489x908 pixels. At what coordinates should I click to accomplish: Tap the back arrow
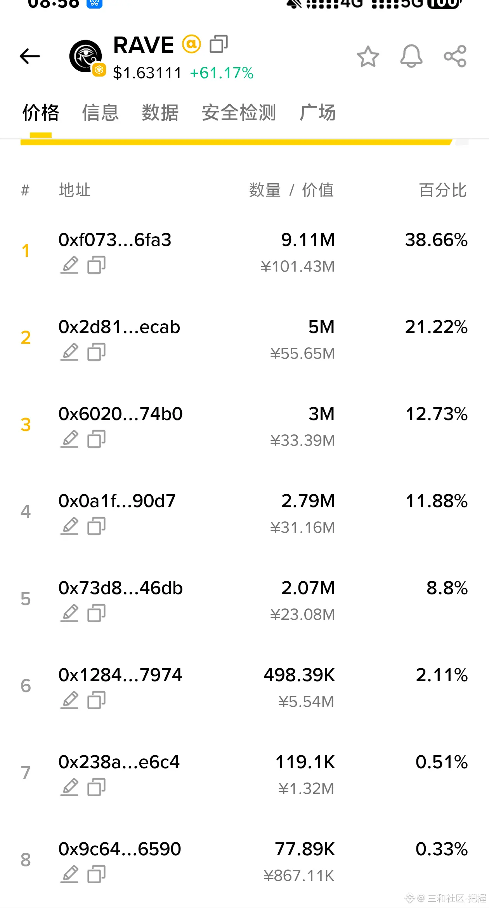click(30, 56)
